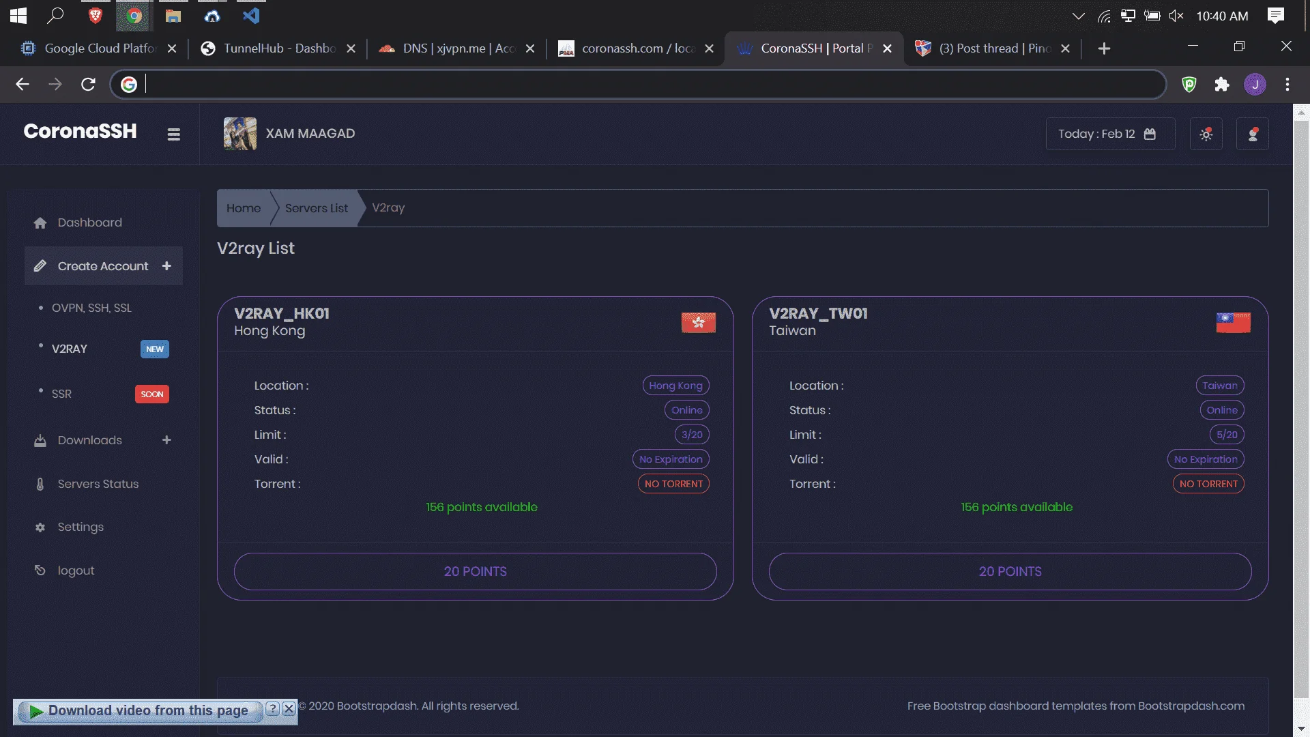The image size is (1310, 737).
Task: Click the Dashboard home icon
Action: click(40, 223)
